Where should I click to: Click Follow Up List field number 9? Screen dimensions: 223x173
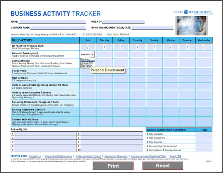point(111,146)
